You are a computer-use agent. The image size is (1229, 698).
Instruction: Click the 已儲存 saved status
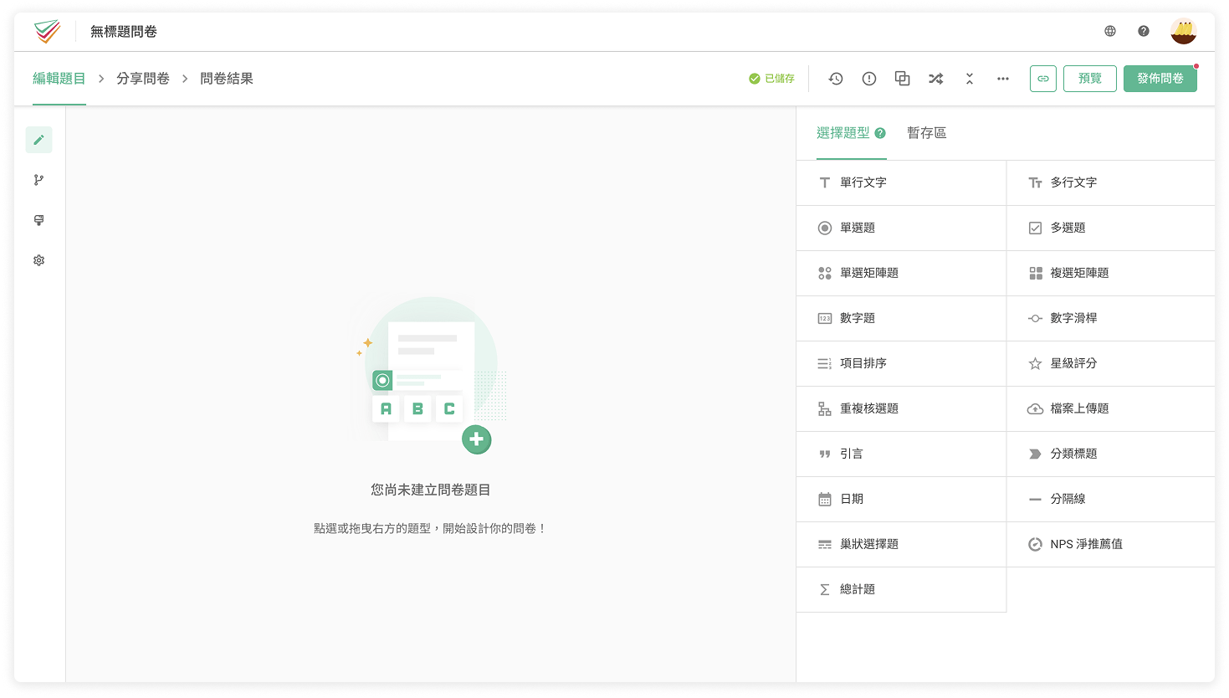772,79
